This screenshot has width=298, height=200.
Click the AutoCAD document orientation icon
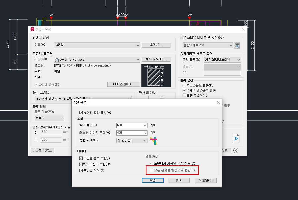coord(236,138)
